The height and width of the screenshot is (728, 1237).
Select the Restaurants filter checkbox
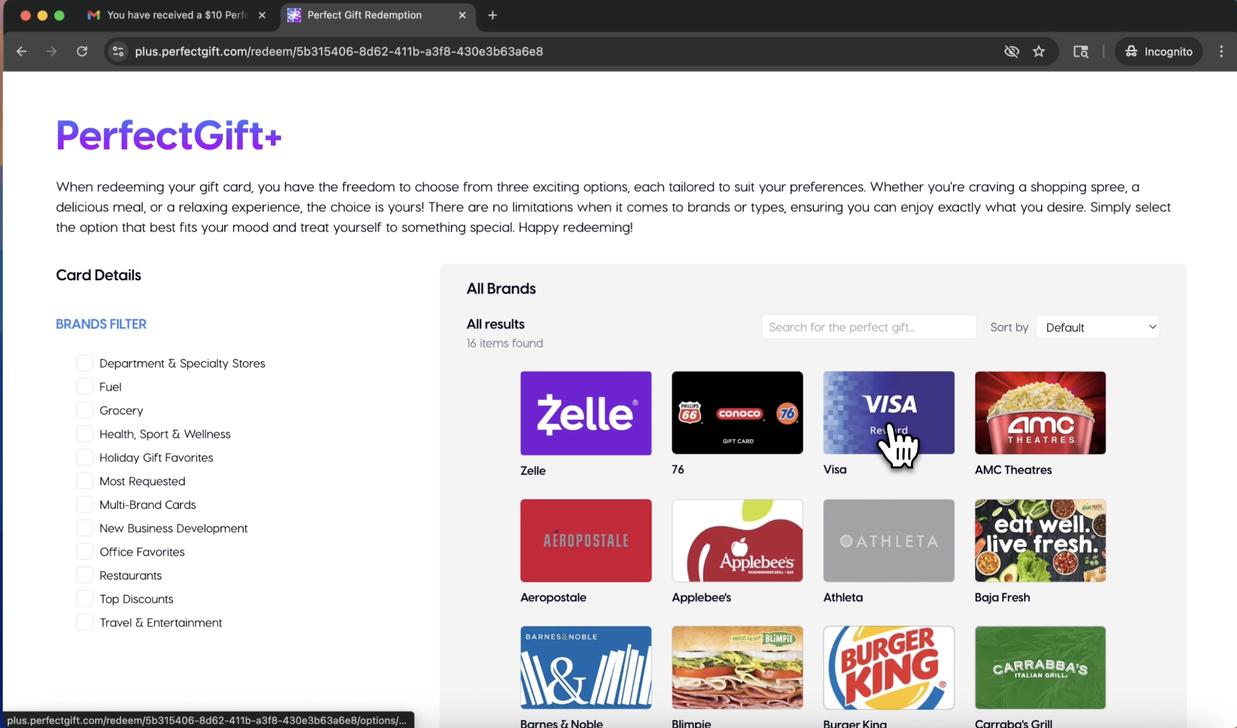85,575
